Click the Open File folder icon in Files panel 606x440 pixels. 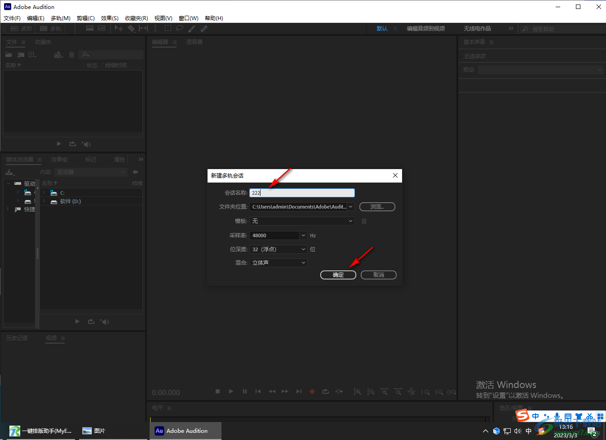click(x=9, y=55)
